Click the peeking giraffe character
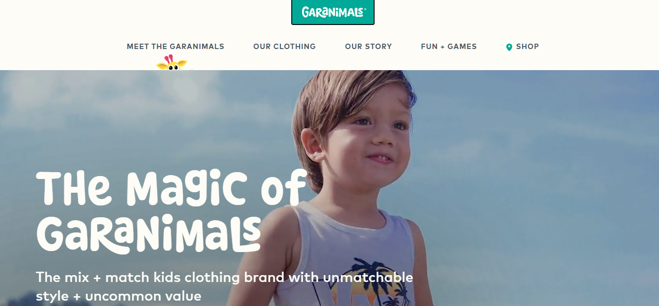This screenshot has height=306, width=659. coord(172,63)
